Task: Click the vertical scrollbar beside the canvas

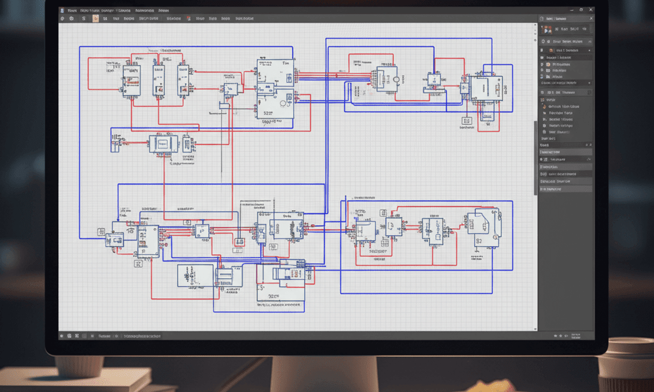Action: pyautogui.click(x=535, y=158)
